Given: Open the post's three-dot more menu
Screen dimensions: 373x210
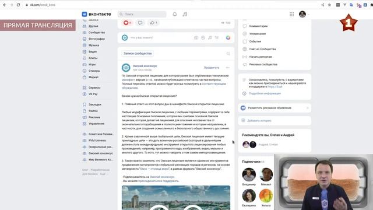Looking at the screenshot, I should pos(228,68).
